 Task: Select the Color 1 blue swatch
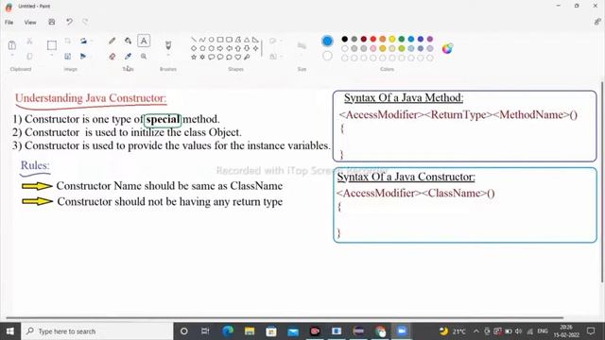pos(327,41)
